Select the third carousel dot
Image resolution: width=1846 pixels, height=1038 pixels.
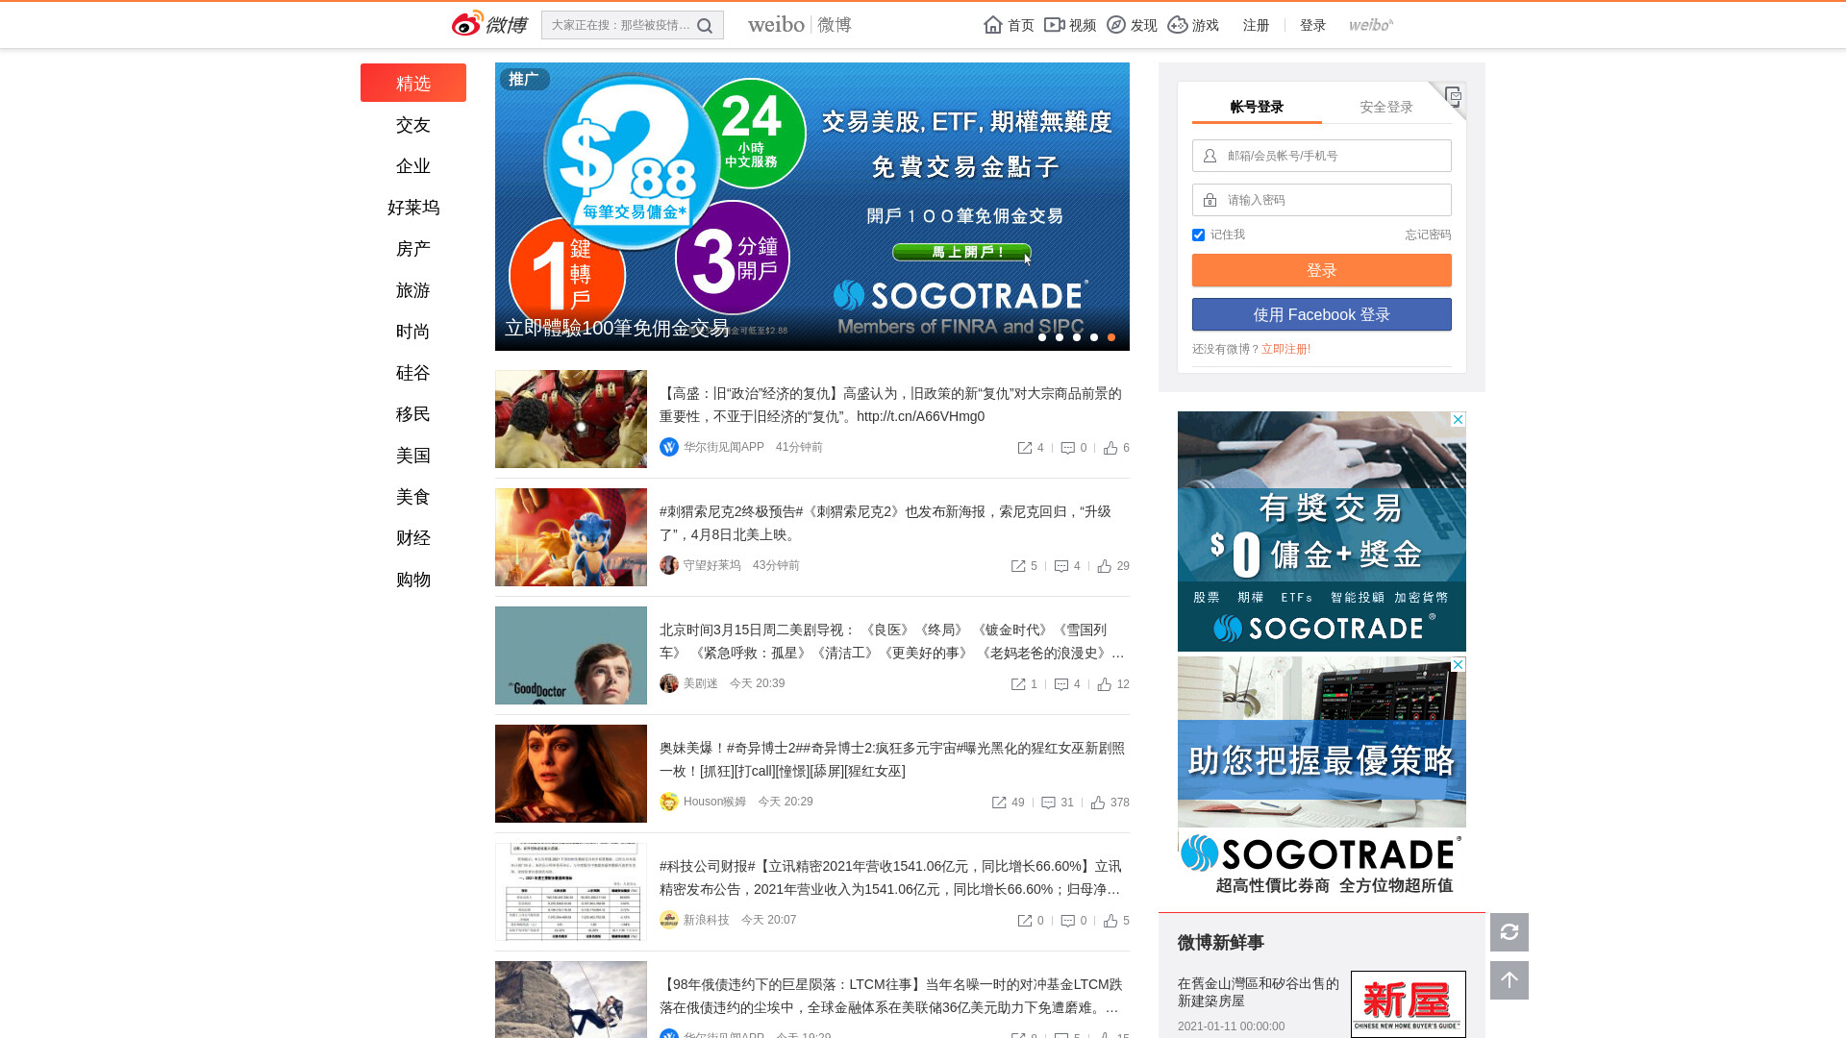click(1077, 337)
